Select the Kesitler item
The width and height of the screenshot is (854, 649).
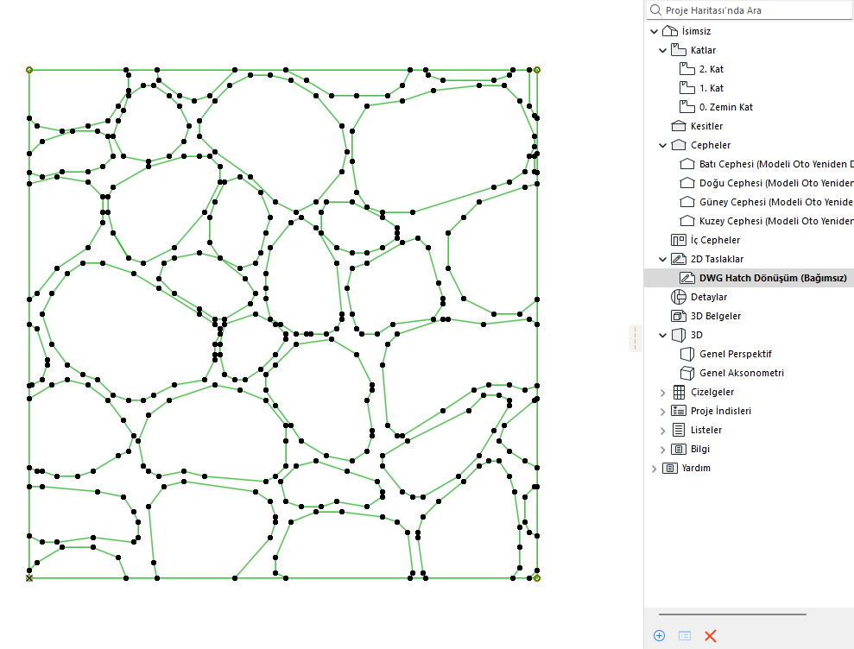(x=706, y=126)
